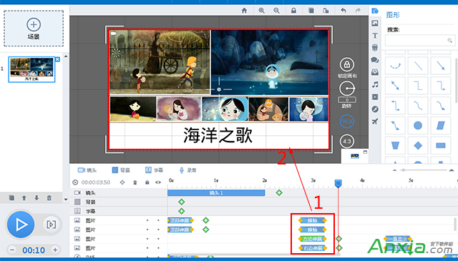Zoom in the canvas with magnifier plus

point(261,11)
